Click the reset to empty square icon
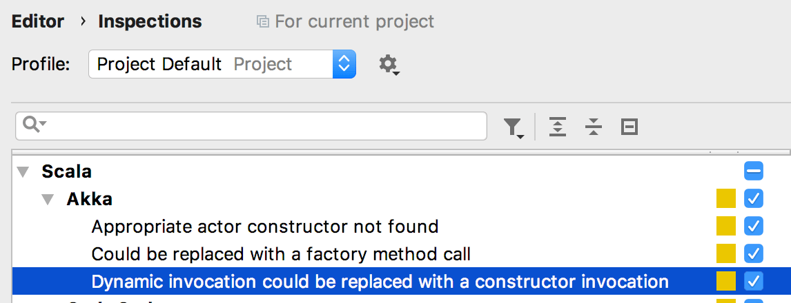The height and width of the screenshot is (303, 791). 629,127
